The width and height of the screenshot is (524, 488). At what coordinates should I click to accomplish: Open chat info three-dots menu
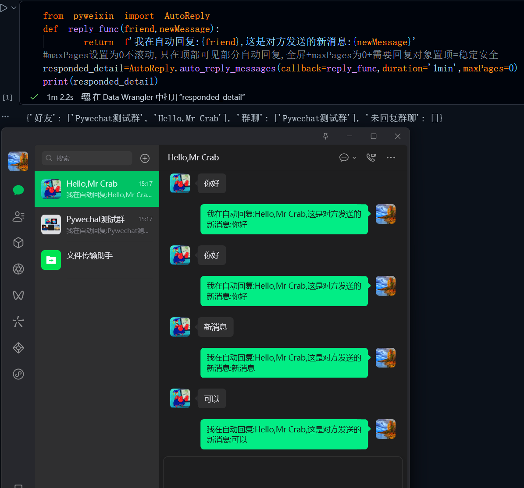click(391, 158)
